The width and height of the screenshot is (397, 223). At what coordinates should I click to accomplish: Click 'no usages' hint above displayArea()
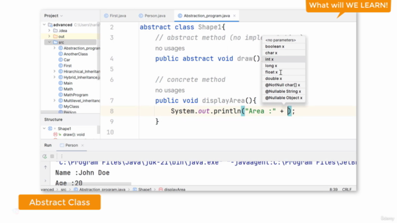170,90
